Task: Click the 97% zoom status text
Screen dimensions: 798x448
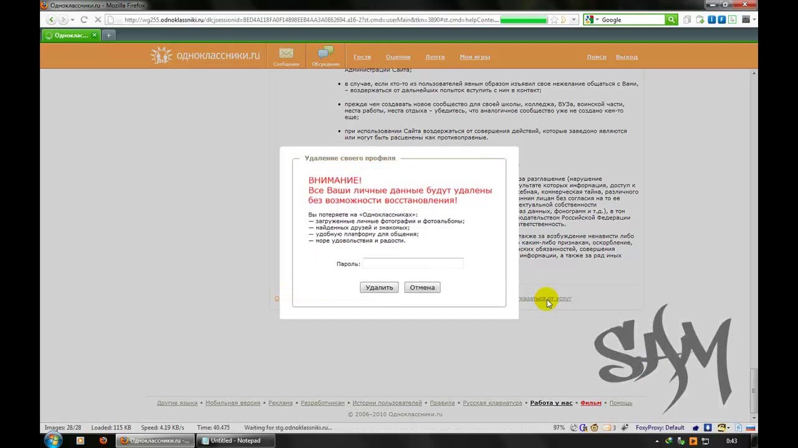Action: click(x=559, y=427)
